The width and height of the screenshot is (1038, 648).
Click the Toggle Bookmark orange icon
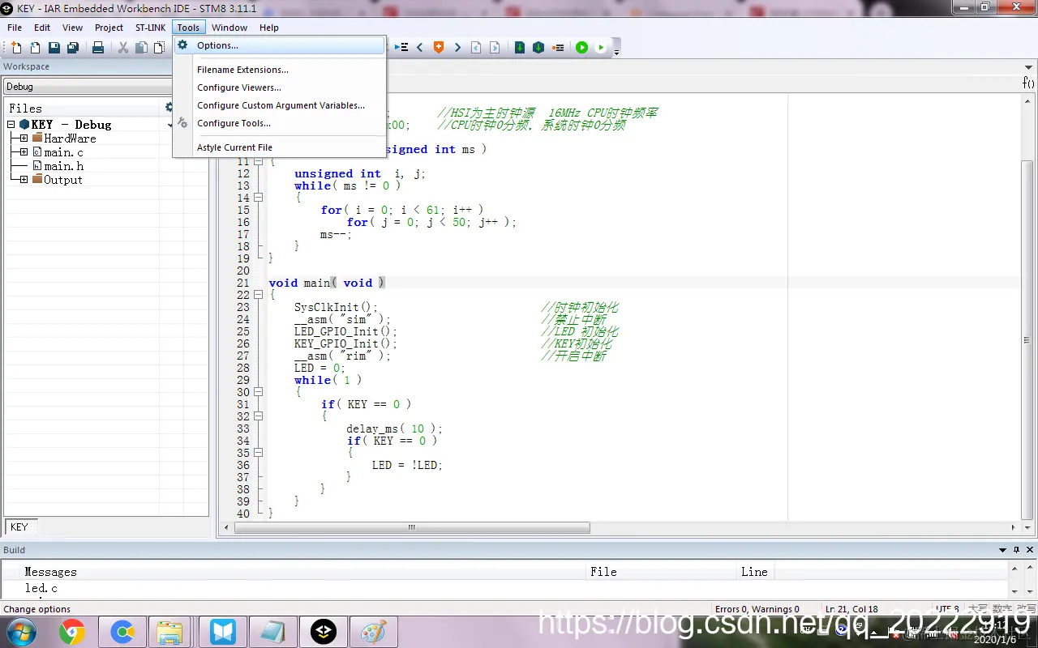coord(439,47)
